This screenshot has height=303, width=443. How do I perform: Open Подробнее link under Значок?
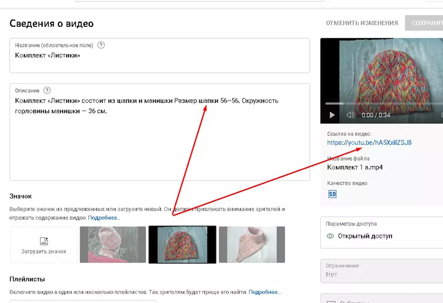coord(104,218)
